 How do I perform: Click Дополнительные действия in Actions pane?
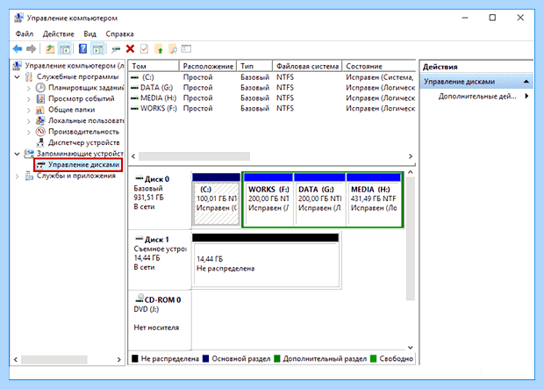coord(477,97)
